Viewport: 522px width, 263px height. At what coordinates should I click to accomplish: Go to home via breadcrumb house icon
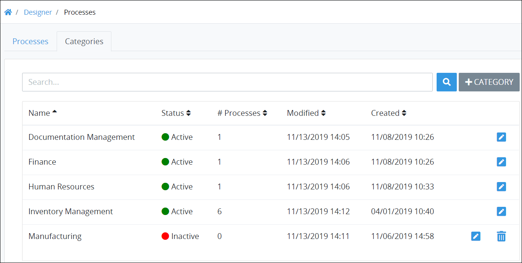8,12
